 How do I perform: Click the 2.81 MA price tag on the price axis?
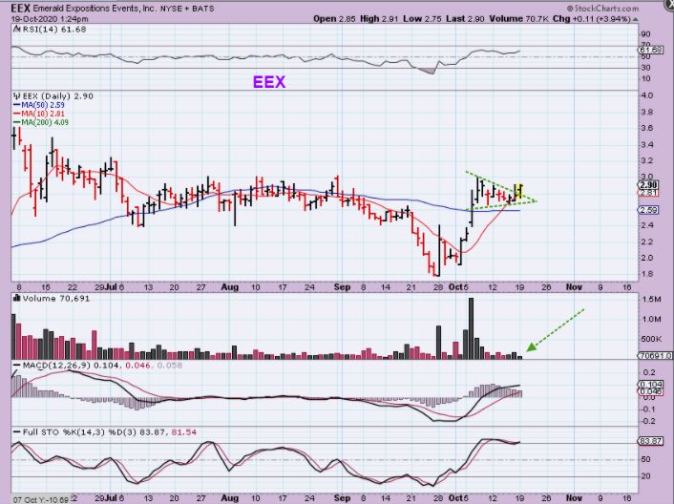[x=648, y=193]
